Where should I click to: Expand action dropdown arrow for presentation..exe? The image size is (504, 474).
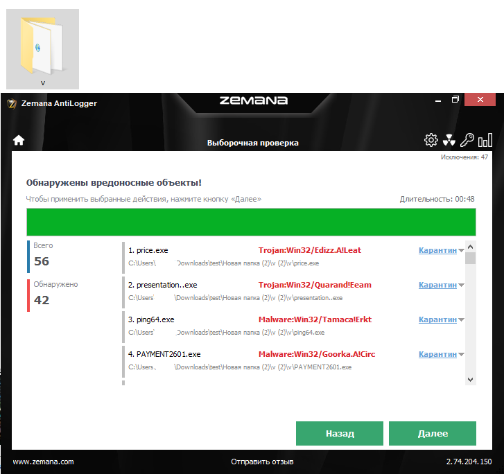tap(461, 285)
